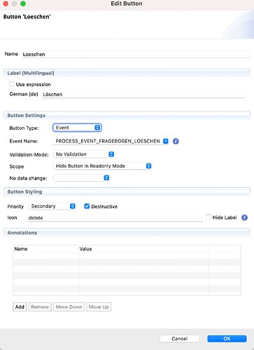Enable the Use expression checkbox

(x=12, y=84)
